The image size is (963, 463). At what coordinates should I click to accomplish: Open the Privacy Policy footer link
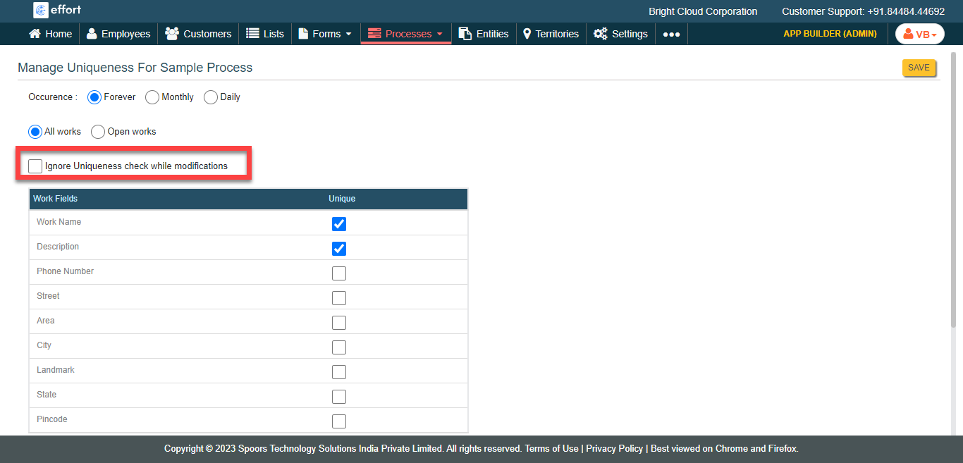click(x=614, y=449)
